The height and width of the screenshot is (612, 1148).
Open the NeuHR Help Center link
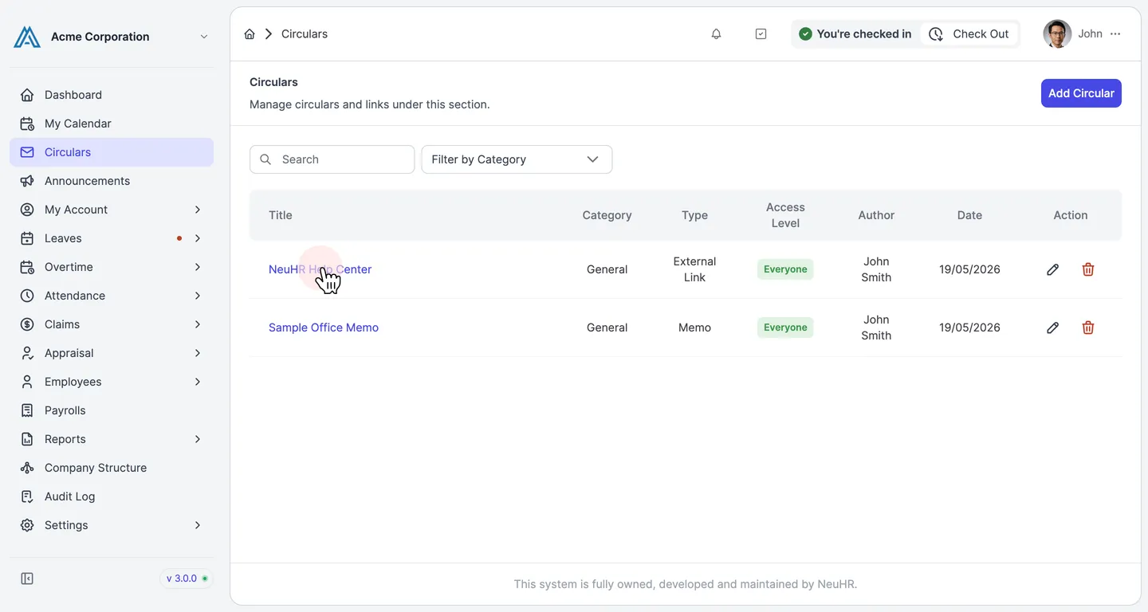click(320, 269)
